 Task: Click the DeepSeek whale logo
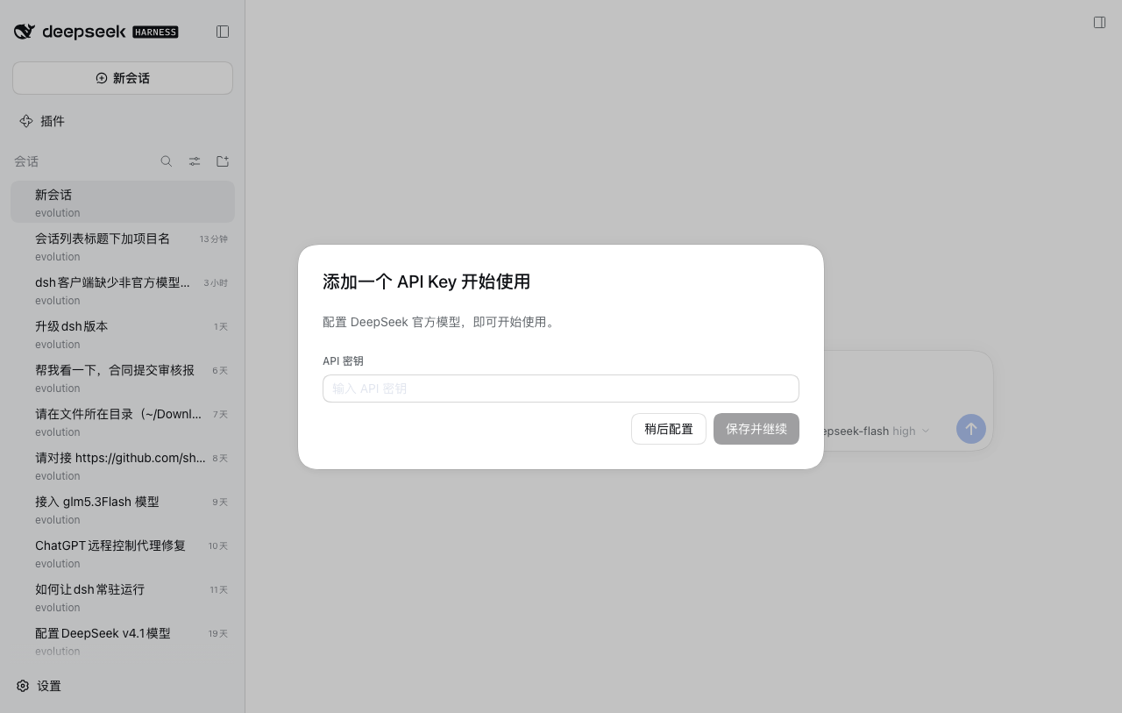25,32
